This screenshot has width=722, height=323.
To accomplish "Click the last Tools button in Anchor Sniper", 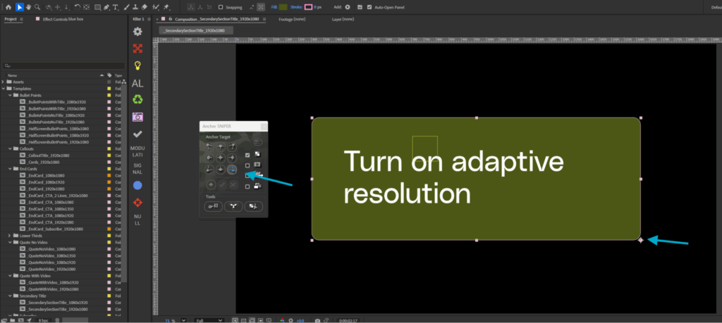I will [x=254, y=206].
